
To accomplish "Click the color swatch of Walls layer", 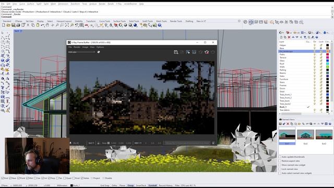I will coord(328,67).
